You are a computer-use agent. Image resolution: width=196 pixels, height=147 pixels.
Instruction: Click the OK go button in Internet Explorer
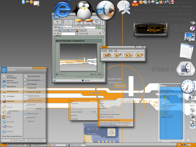(101, 27)
